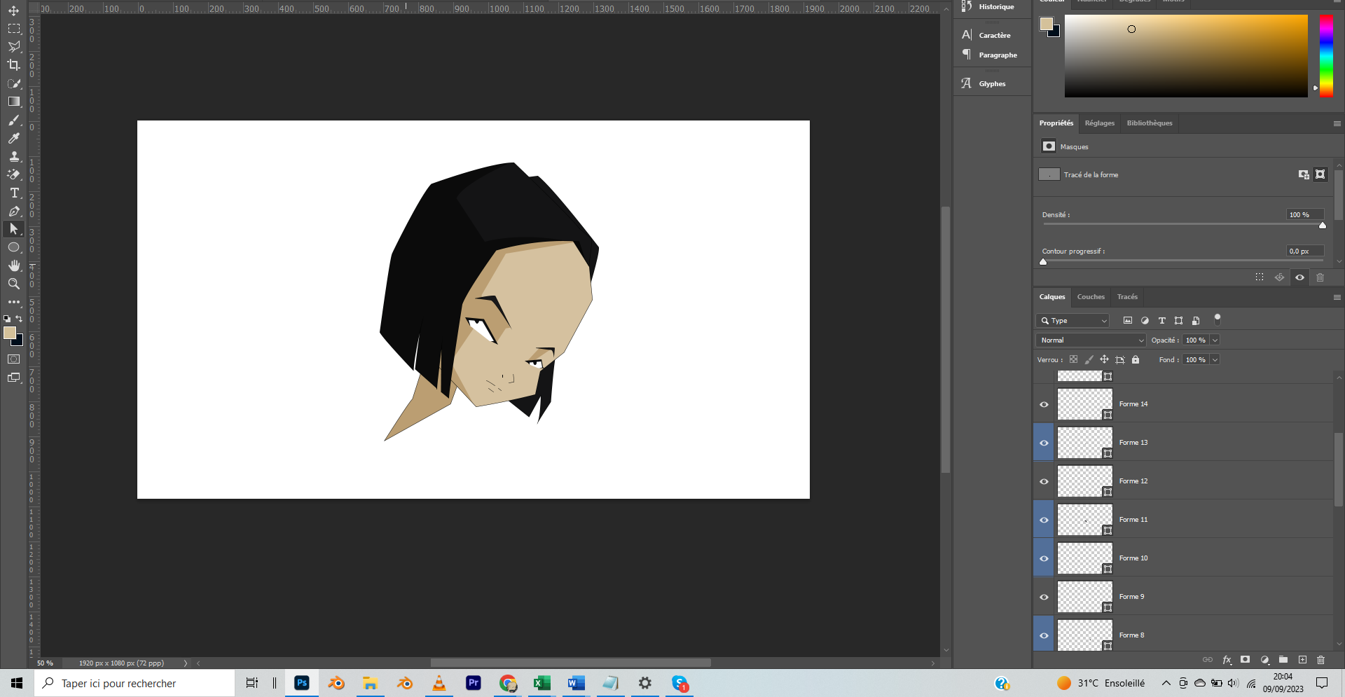Hide the Forme 13 layer
1345x697 pixels.
[1044, 443]
